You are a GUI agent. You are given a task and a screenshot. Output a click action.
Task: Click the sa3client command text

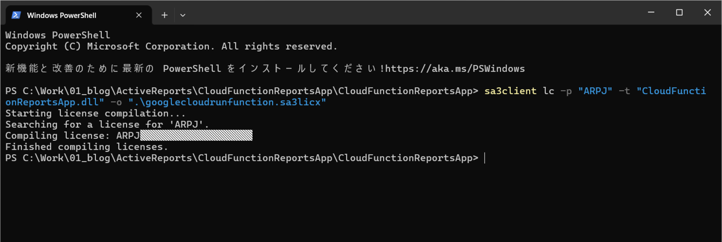510,91
